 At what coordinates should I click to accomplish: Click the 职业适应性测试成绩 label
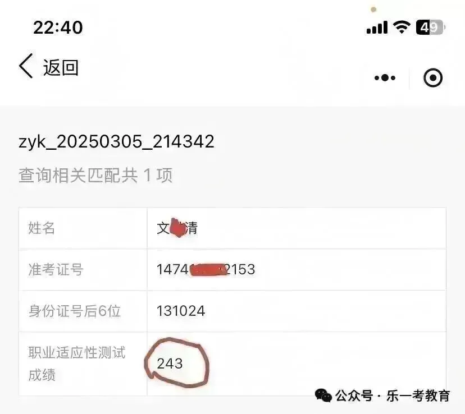tap(77, 364)
